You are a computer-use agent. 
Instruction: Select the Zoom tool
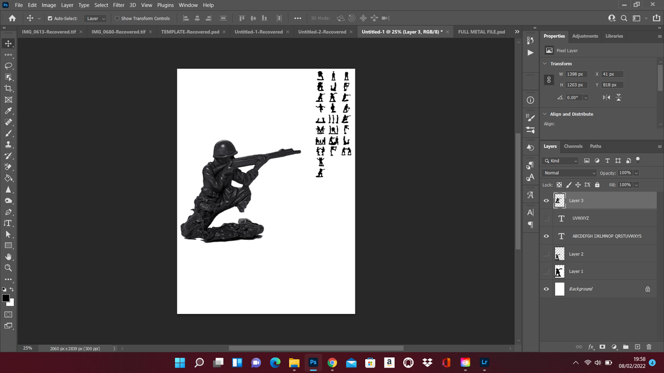pyautogui.click(x=8, y=268)
